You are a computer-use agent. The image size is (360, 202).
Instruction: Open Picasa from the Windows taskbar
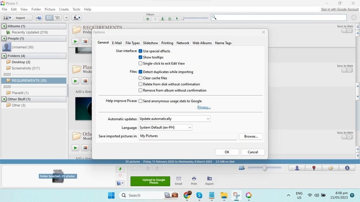point(248,195)
